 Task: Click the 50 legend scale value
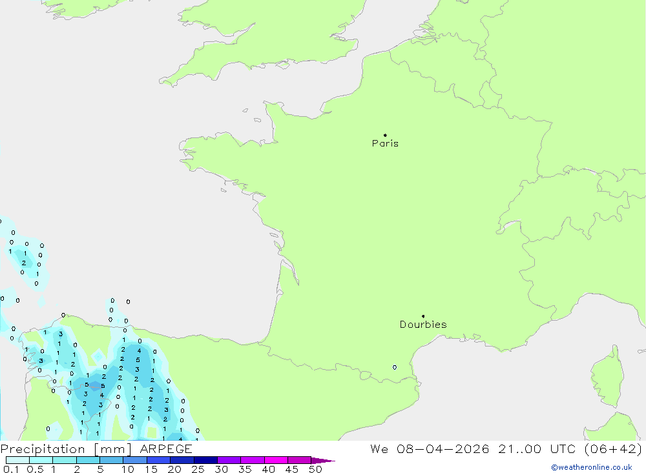click(316, 469)
